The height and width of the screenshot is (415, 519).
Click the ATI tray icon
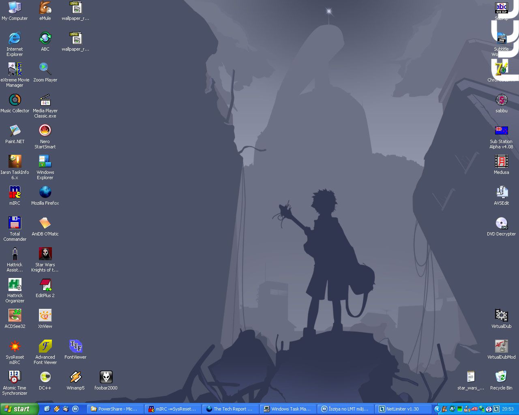tap(474, 409)
